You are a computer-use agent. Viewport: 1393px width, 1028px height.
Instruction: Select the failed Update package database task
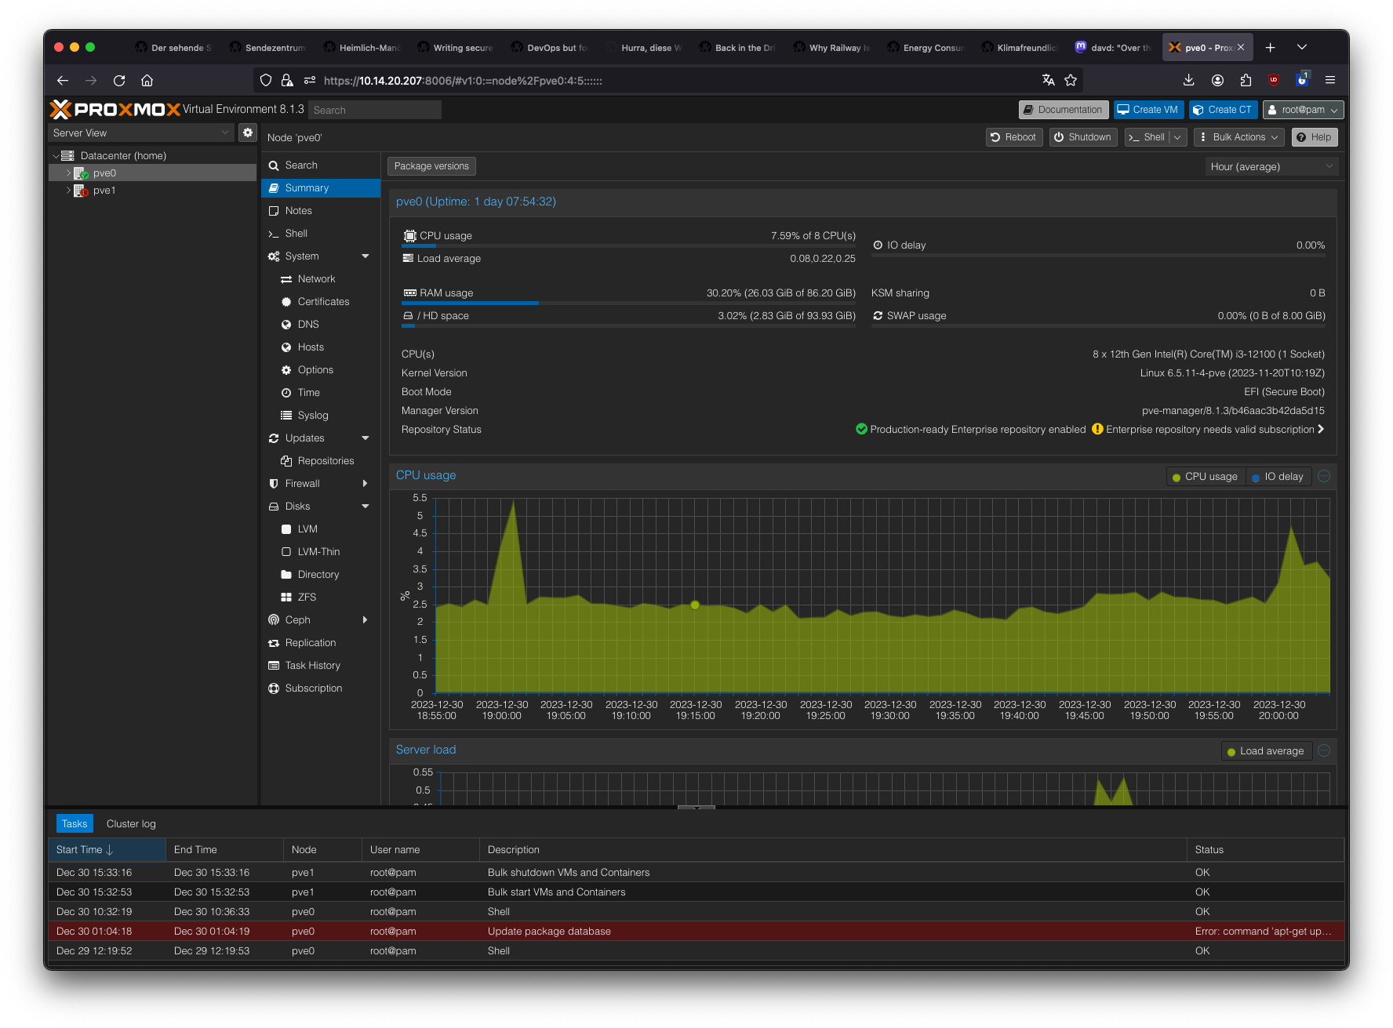[x=696, y=931]
